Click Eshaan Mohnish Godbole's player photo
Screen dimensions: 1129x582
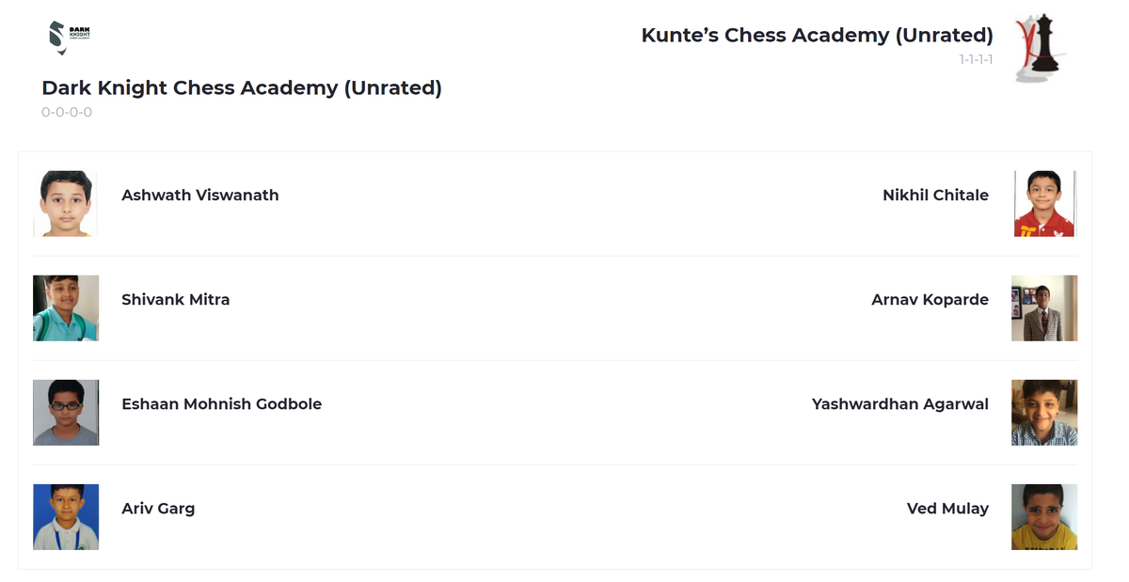pyautogui.click(x=66, y=412)
